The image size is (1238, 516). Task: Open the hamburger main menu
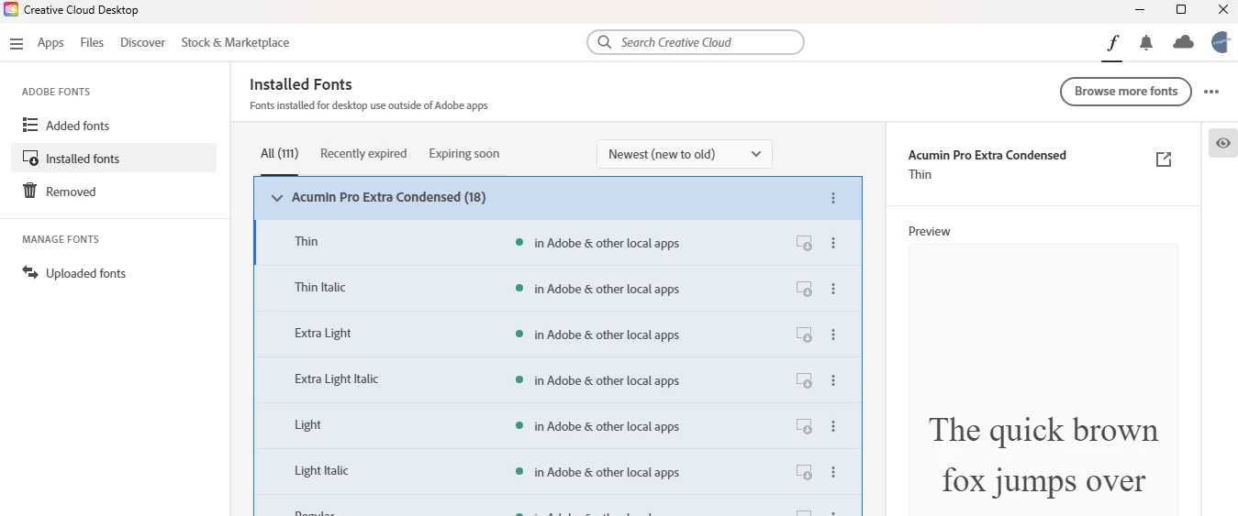tap(17, 43)
